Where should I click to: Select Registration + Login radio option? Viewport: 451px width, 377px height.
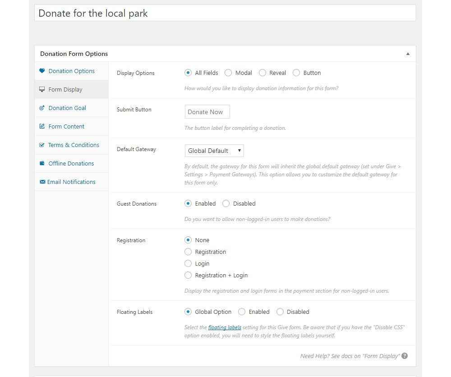188,275
